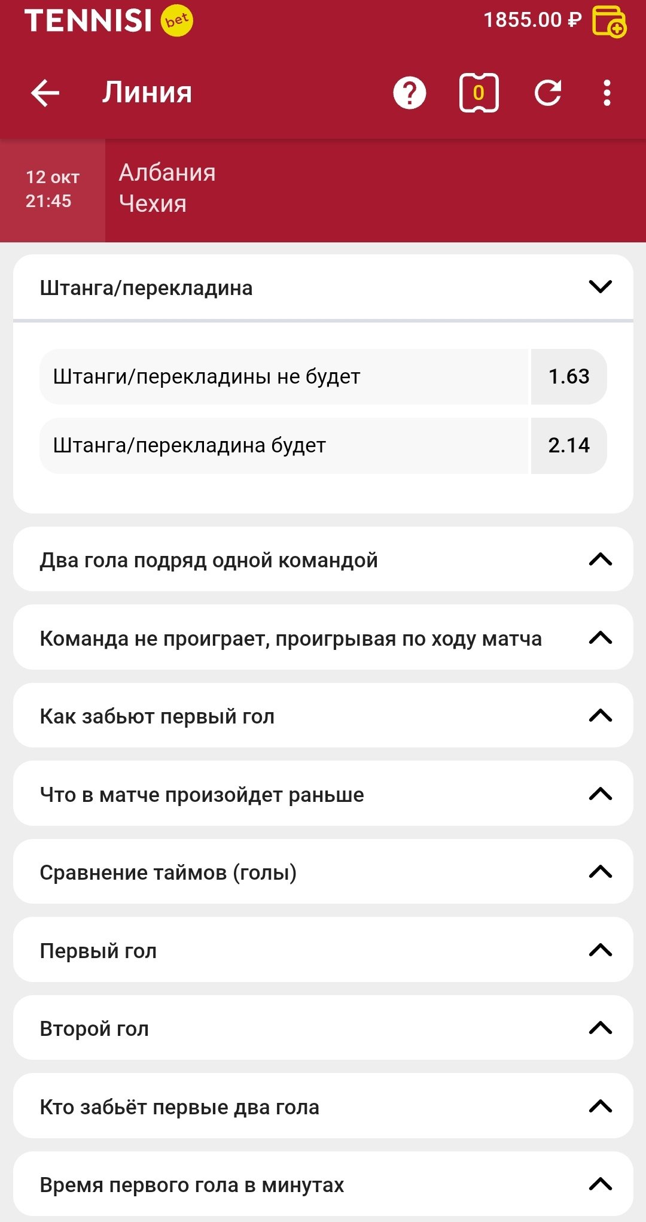Tap the 1855.00 ₽ account balance
Screen dimensions: 646x1222
pyautogui.click(x=532, y=20)
